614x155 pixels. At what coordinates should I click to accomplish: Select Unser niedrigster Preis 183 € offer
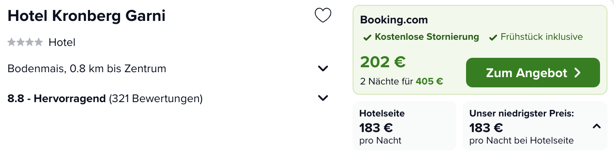coord(535,126)
